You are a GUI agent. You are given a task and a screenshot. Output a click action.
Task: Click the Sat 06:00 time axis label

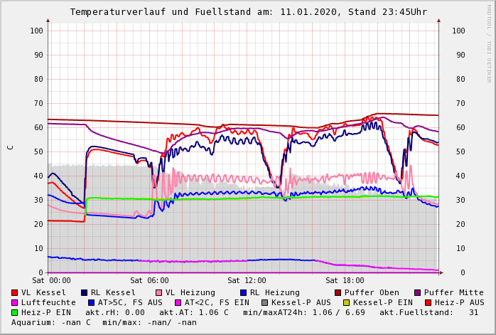click(x=149, y=281)
